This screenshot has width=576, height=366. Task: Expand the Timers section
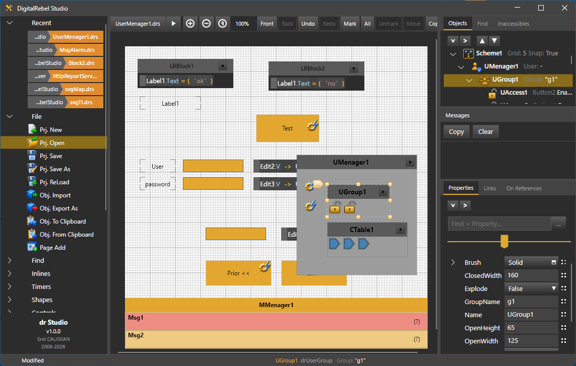[10, 286]
